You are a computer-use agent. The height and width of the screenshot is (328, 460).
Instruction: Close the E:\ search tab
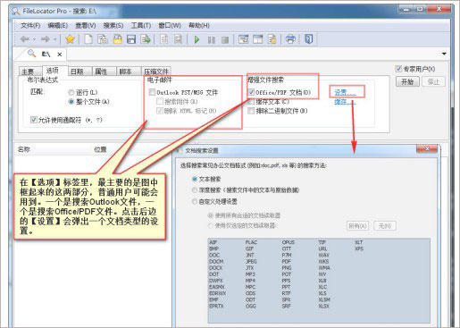pyautogui.click(x=60, y=55)
